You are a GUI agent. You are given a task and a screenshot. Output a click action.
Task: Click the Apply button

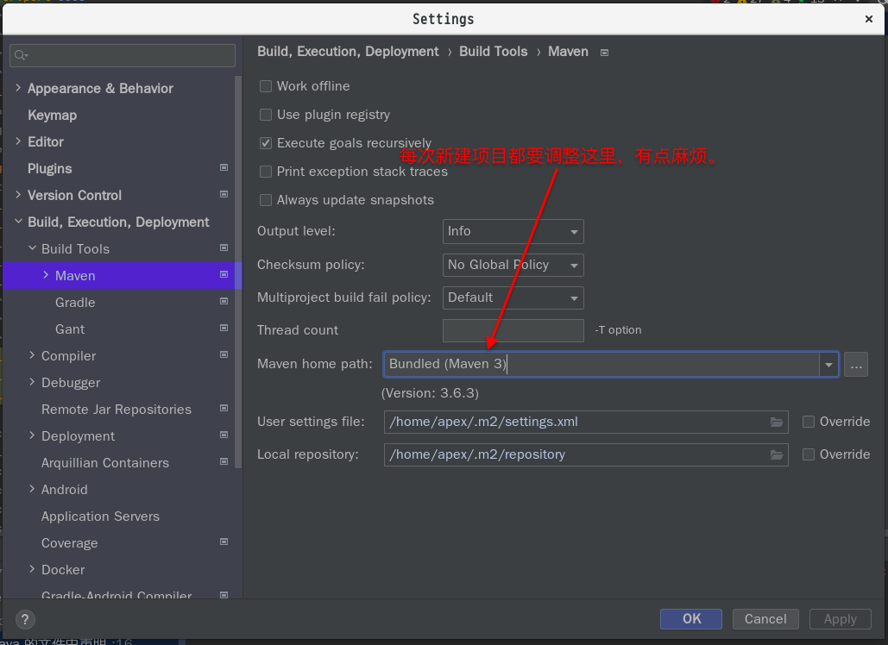[841, 619]
